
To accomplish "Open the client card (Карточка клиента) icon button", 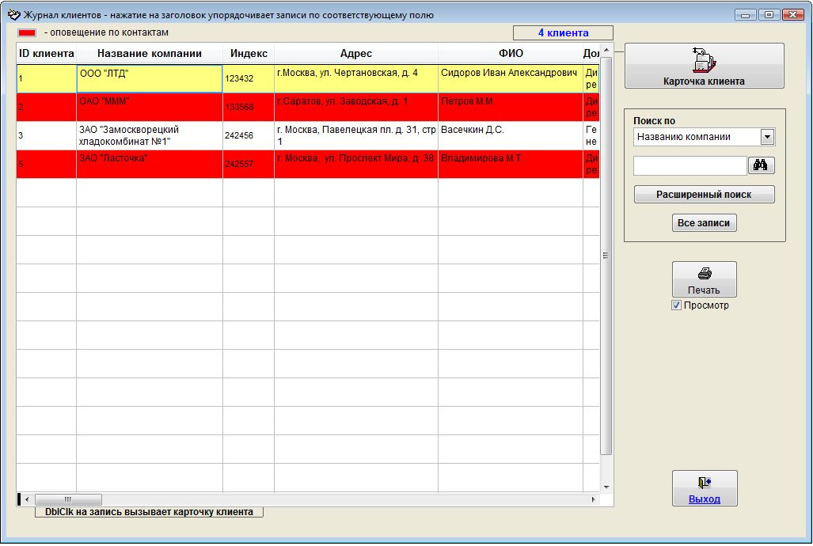I will click(x=704, y=60).
